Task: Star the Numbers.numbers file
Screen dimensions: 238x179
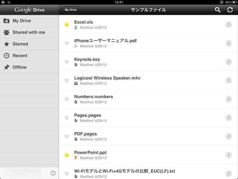Action: 67,99
